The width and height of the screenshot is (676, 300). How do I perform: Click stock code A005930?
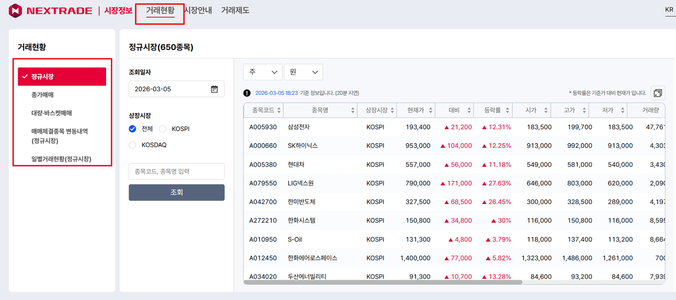(x=263, y=127)
